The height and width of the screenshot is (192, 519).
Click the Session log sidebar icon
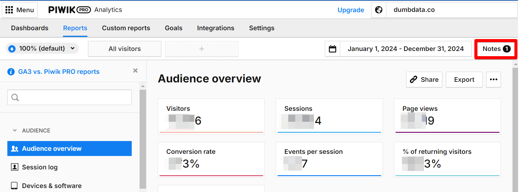click(x=14, y=167)
